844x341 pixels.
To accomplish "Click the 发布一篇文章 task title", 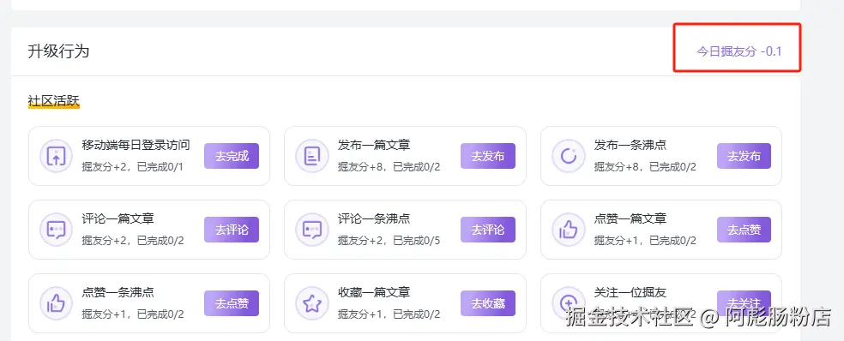I will [374, 145].
